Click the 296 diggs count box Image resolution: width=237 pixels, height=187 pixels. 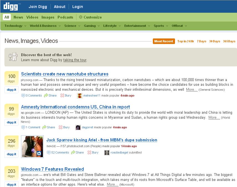click(11, 142)
